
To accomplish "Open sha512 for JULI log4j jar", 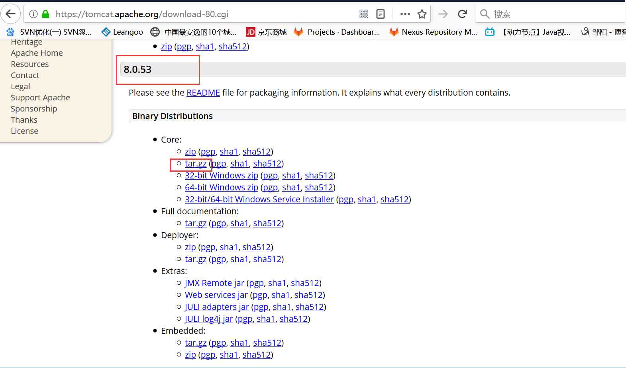I will click(x=294, y=319).
